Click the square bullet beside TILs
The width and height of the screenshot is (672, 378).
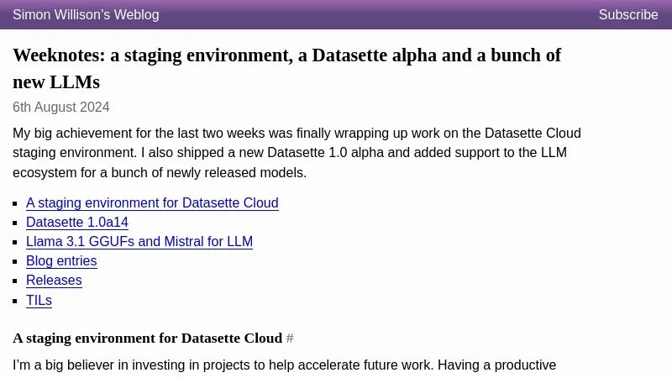pyautogui.click(x=15, y=301)
